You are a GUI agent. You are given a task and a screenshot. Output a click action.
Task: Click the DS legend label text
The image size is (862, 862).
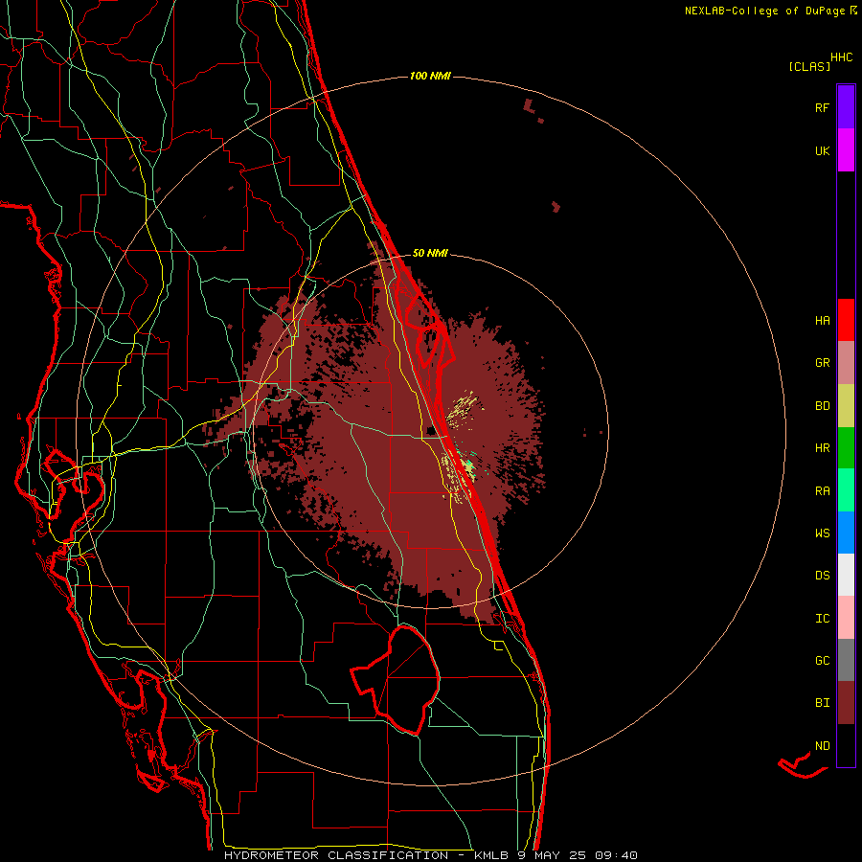click(x=823, y=576)
